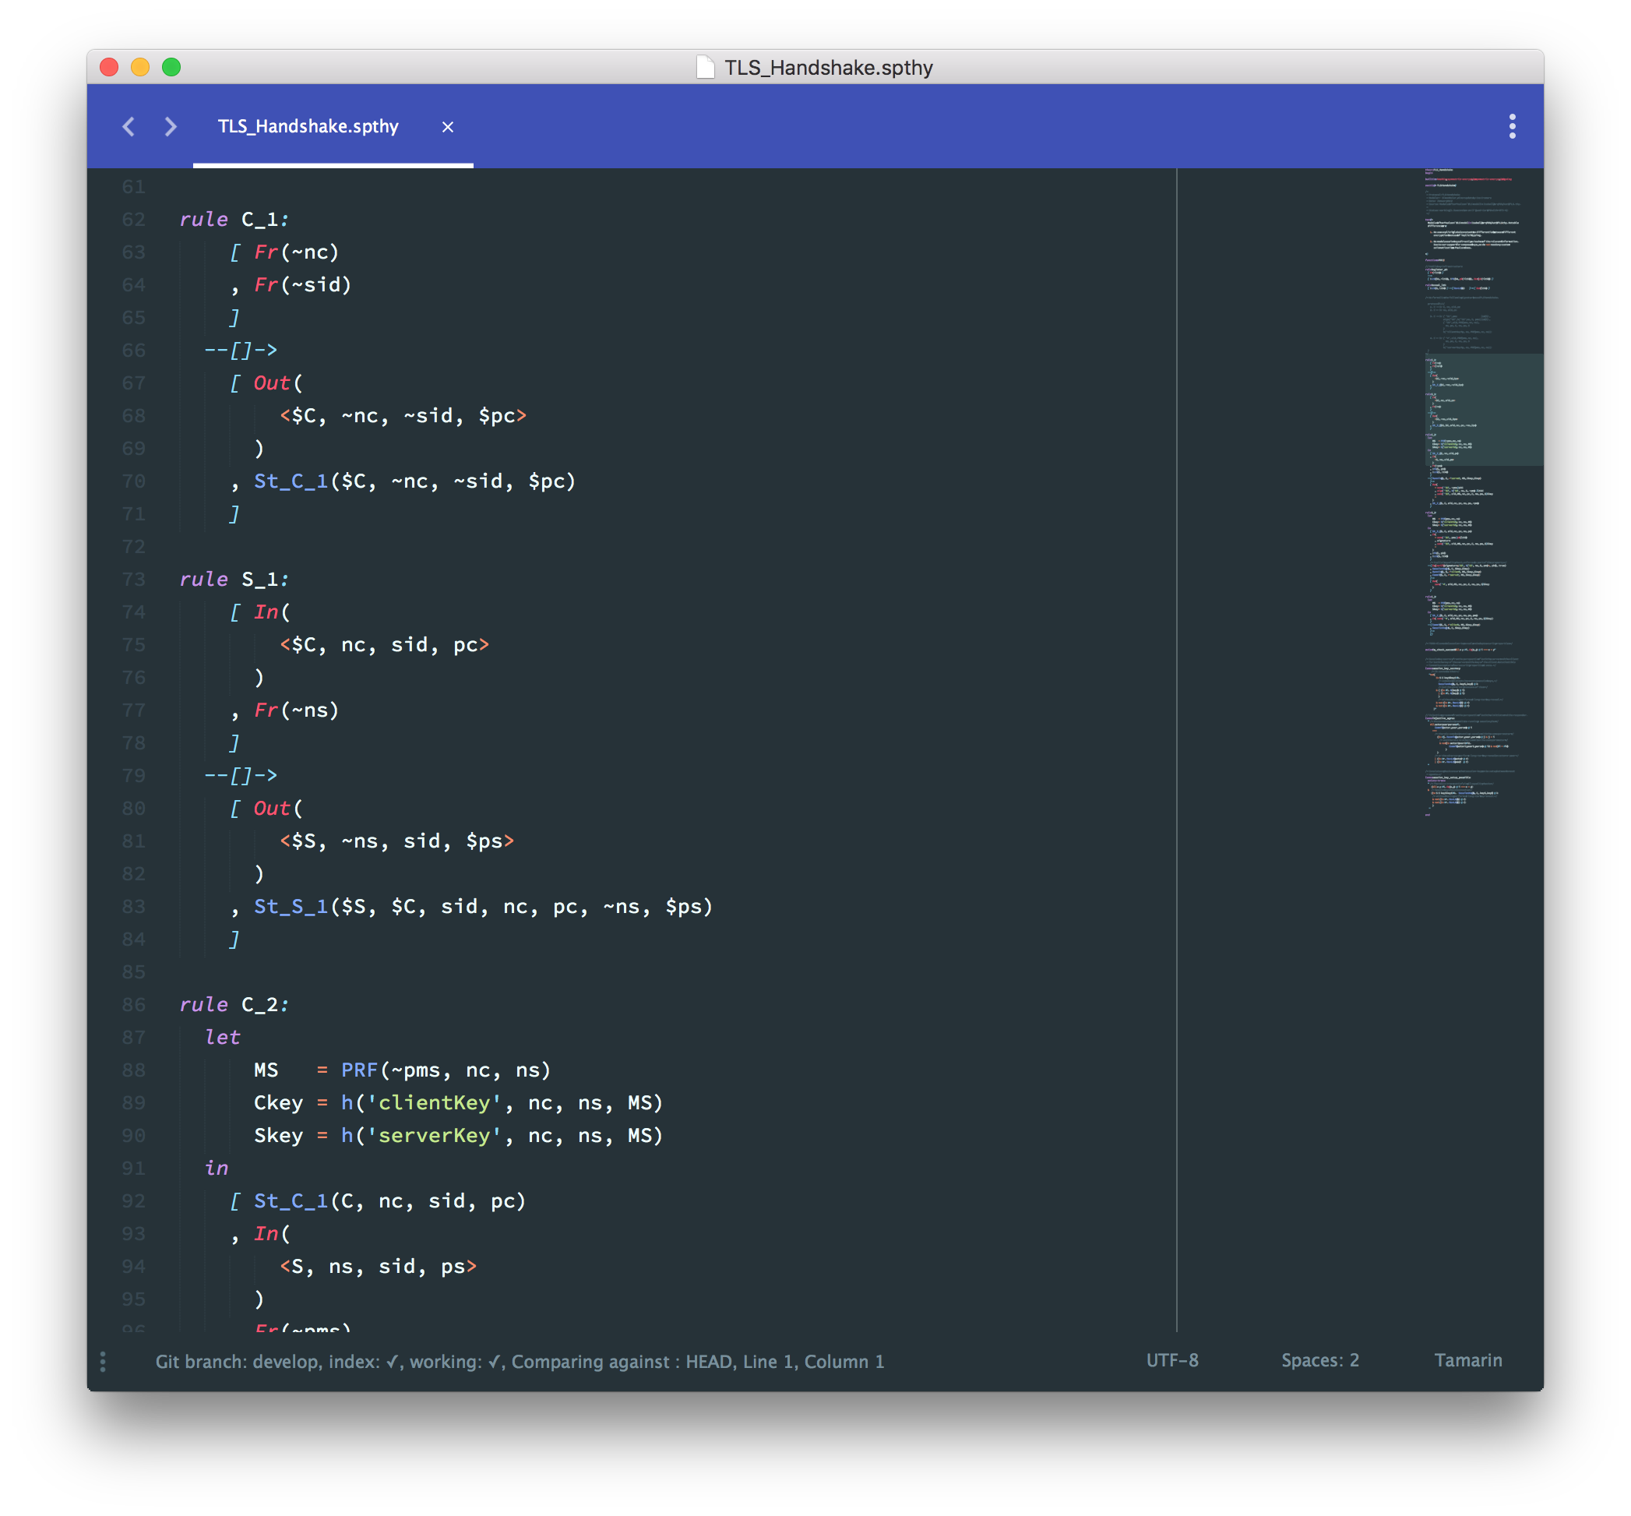Place cursor on 'rule S_1:' line
Viewport: 1631px width, 1516px height.
(x=234, y=580)
